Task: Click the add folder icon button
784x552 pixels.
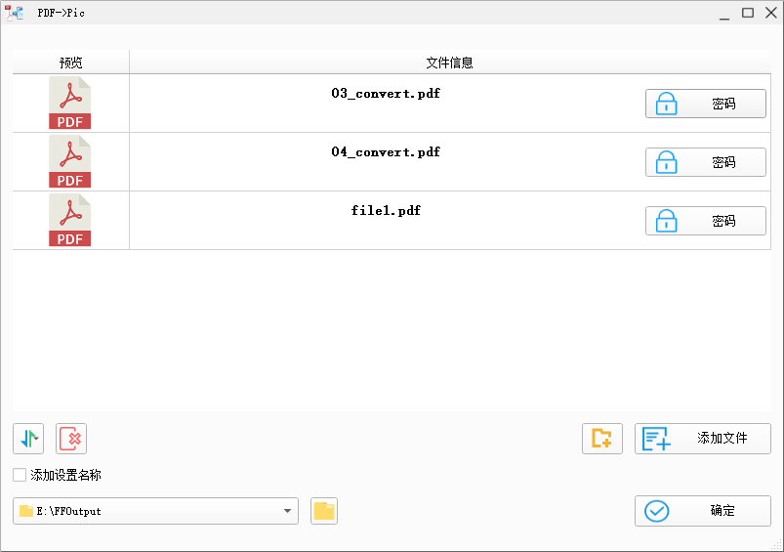Action: pyautogui.click(x=602, y=439)
